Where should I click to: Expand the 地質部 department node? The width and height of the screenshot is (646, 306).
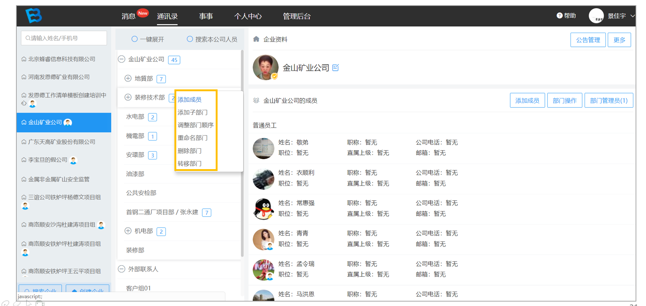click(128, 79)
